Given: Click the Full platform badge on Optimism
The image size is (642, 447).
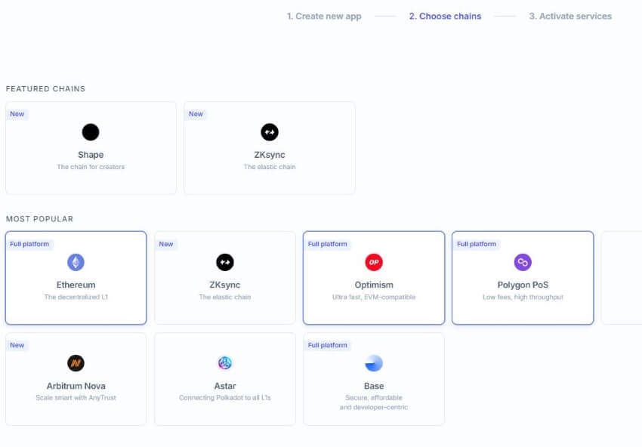Looking at the screenshot, I should click(x=326, y=244).
